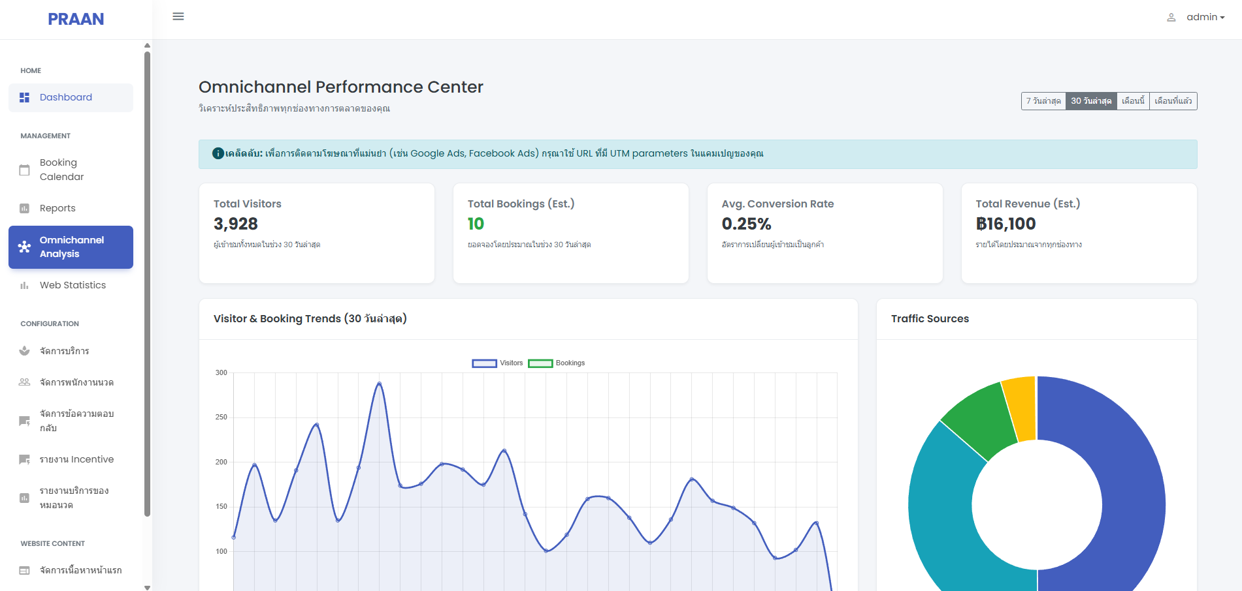Click the sidebar scrollbar thumb

point(147,284)
